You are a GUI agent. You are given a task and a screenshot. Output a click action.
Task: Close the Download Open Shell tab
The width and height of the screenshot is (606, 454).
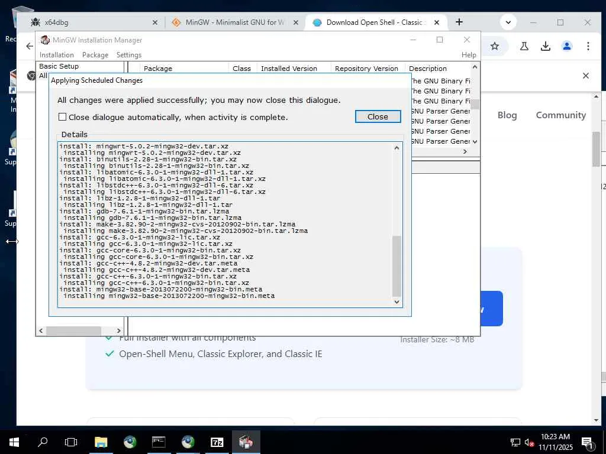[x=437, y=22]
